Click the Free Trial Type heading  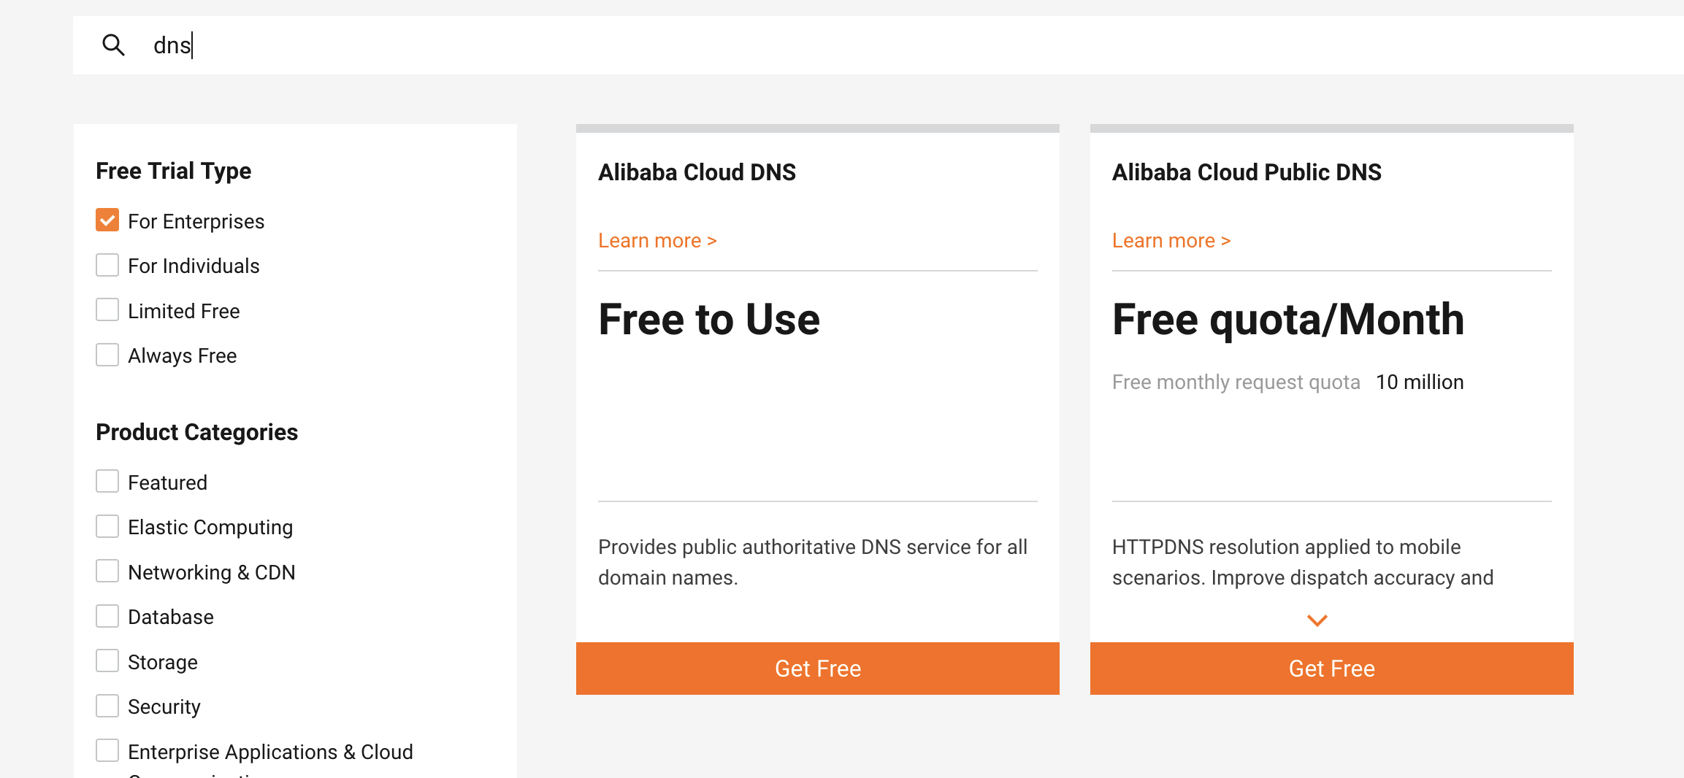coord(174,171)
